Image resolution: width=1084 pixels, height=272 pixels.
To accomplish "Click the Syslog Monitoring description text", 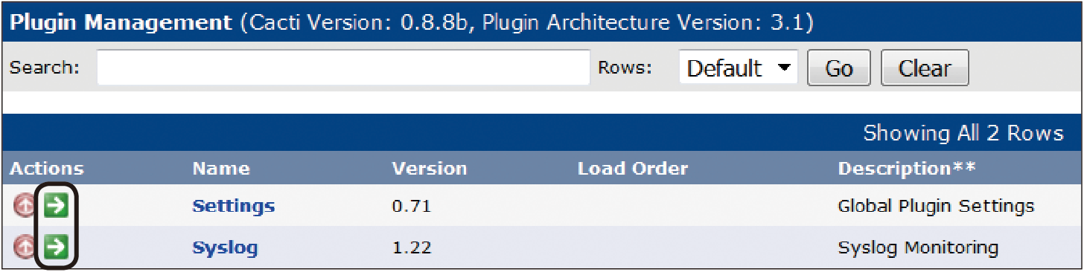I will (x=918, y=247).
